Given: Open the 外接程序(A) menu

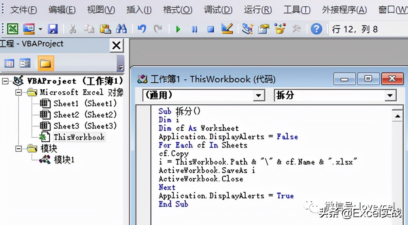Looking at the screenshot, I should coord(344,10).
